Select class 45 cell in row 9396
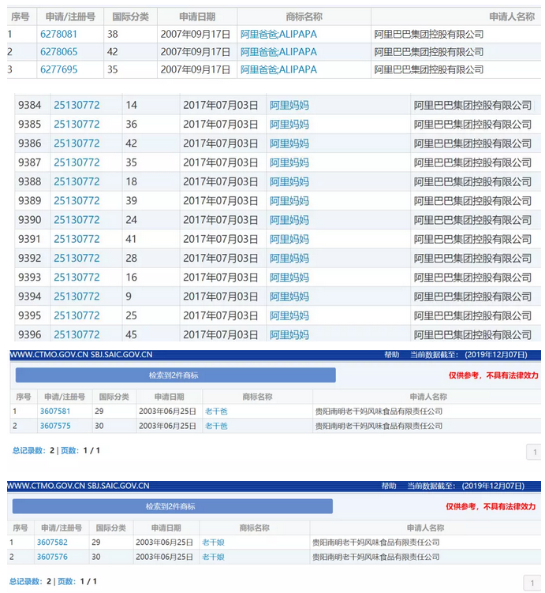 tap(132, 334)
